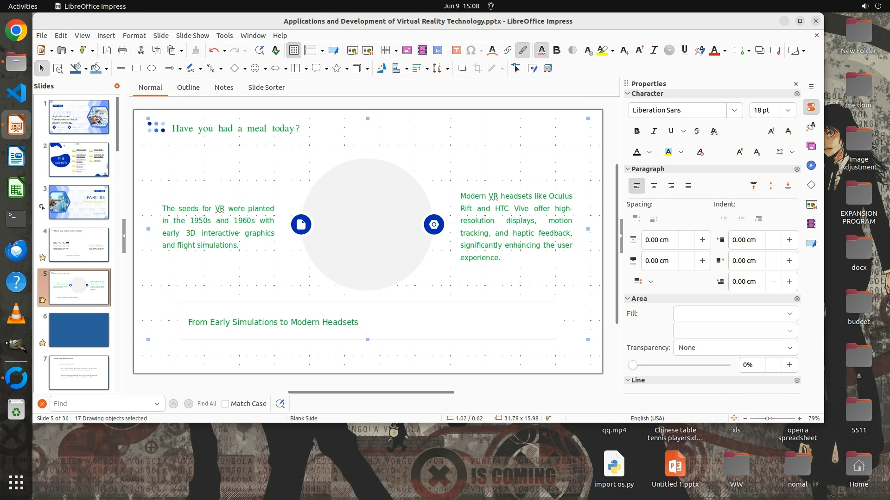Select slide 6 thumbnail

point(79,330)
